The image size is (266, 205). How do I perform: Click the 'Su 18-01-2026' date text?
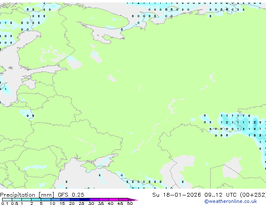[177, 195]
